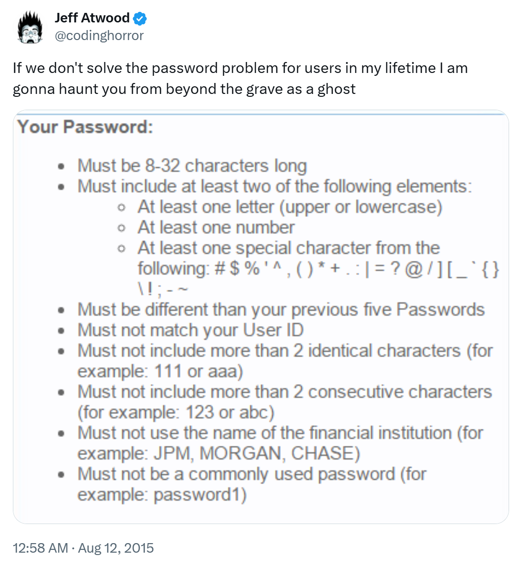Click the '12:58 AM' time text

[x=40, y=548]
